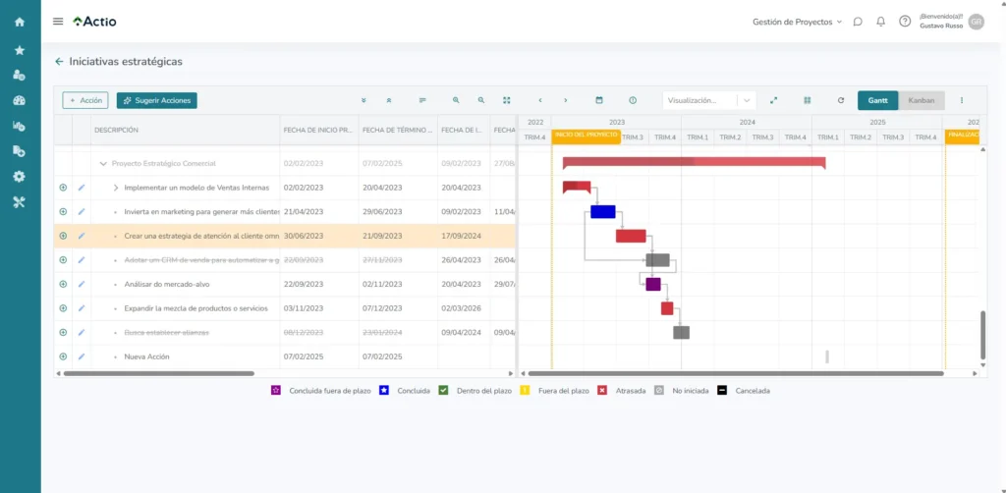This screenshot has height=493, width=1006.
Task: Collapse the 'Proyecto Estratégico Comercial' group
Action: (103, 163)
